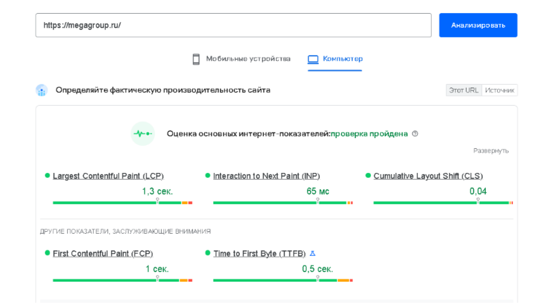Follow the Time to First Byte link

[259, 254]
